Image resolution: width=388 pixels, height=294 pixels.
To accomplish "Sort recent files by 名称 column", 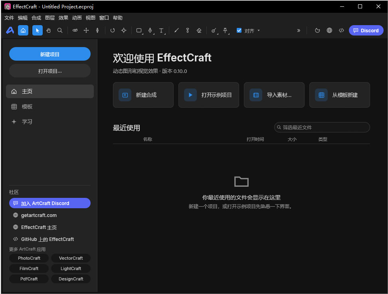I will pyautogui.click(x=147, y=140).
